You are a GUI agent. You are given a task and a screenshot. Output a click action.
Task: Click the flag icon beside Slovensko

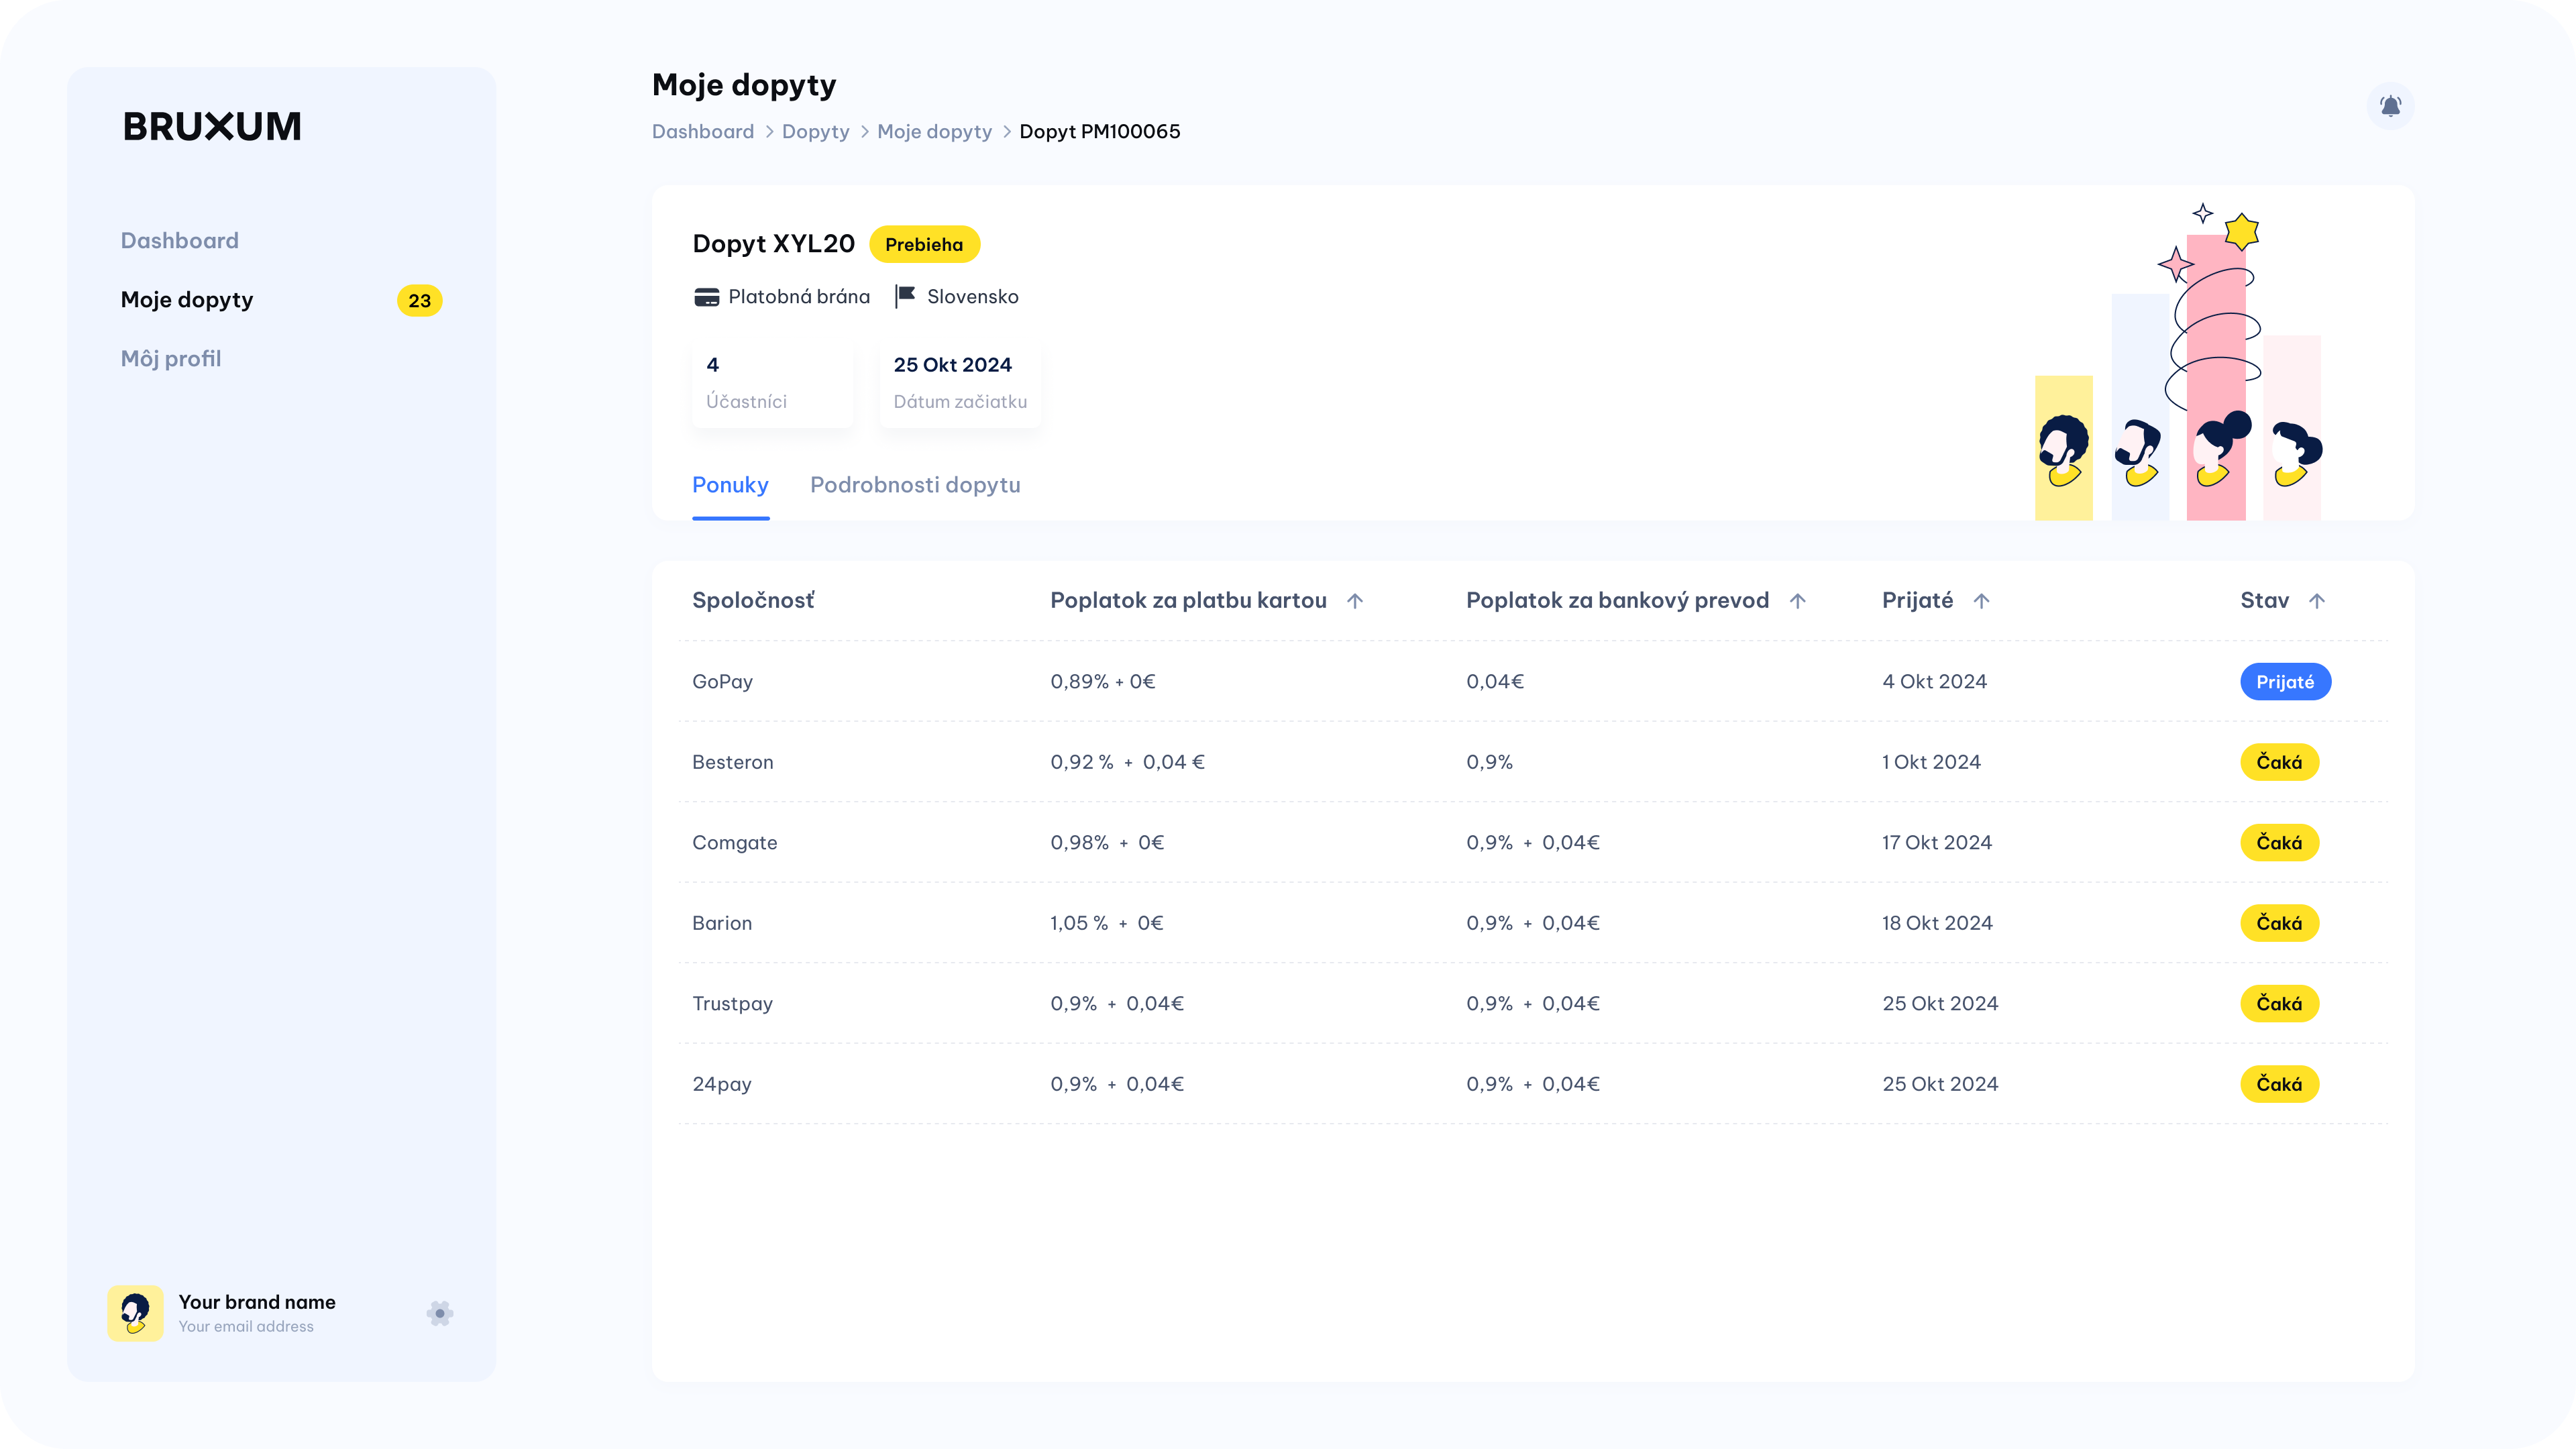[x=905, y=296]
